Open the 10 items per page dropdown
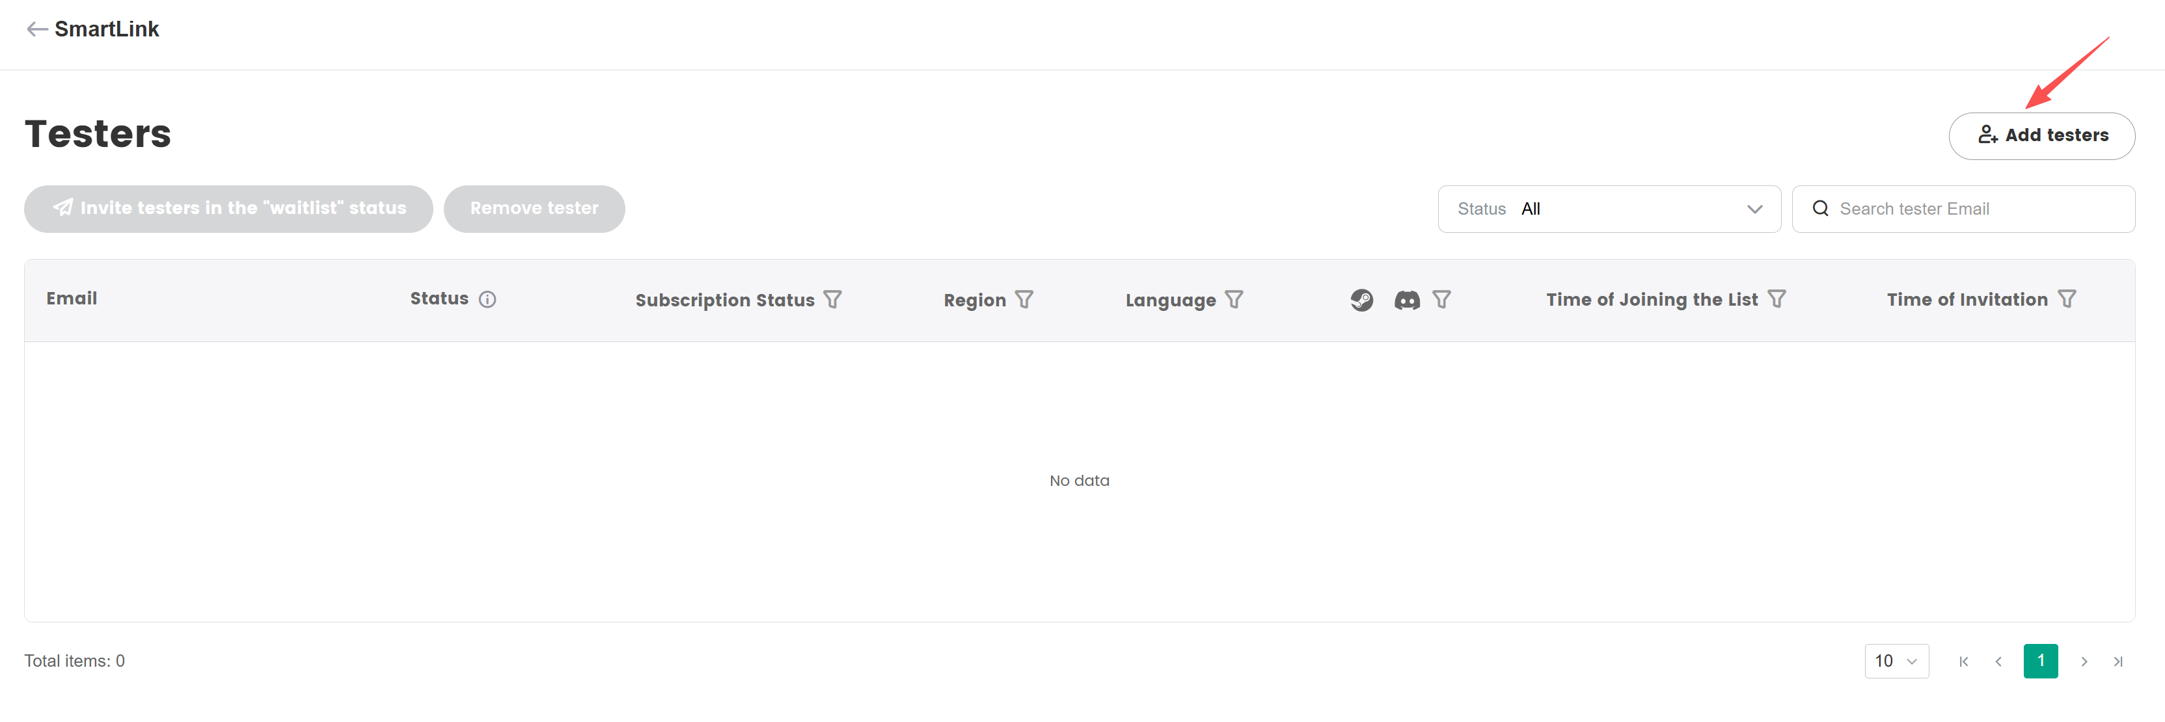Viewport: 2165px width, 722px height. pos(1896,661)
